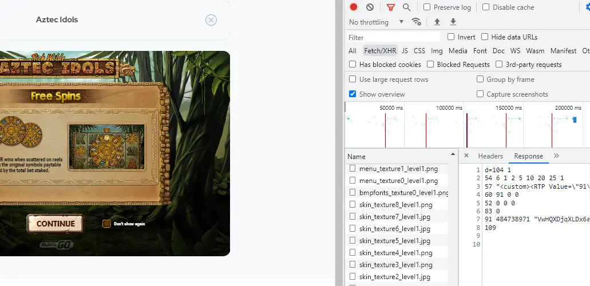
Task: Stop recording network log red button
Action: (x=353, y=7)
